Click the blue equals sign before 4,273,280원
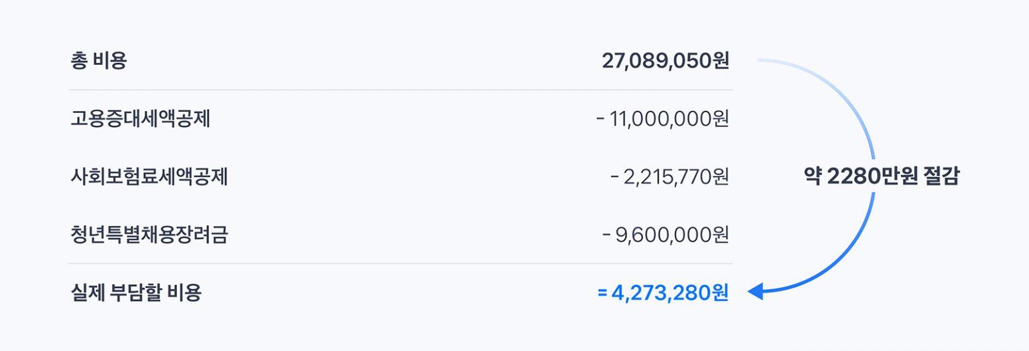 click(x=602, y=293)
